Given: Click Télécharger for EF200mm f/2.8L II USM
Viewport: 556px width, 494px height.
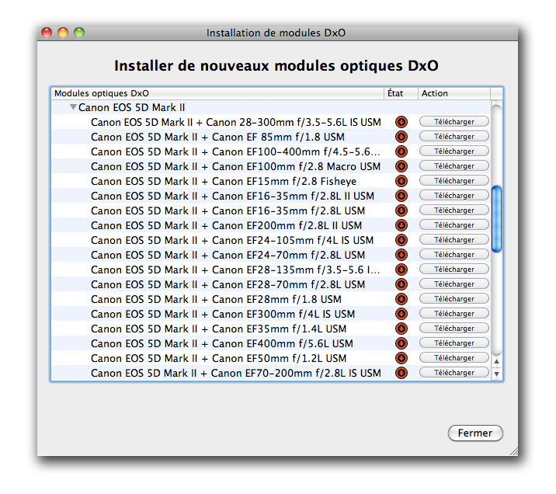Looking at the screenshot, I should pos(453,225).
